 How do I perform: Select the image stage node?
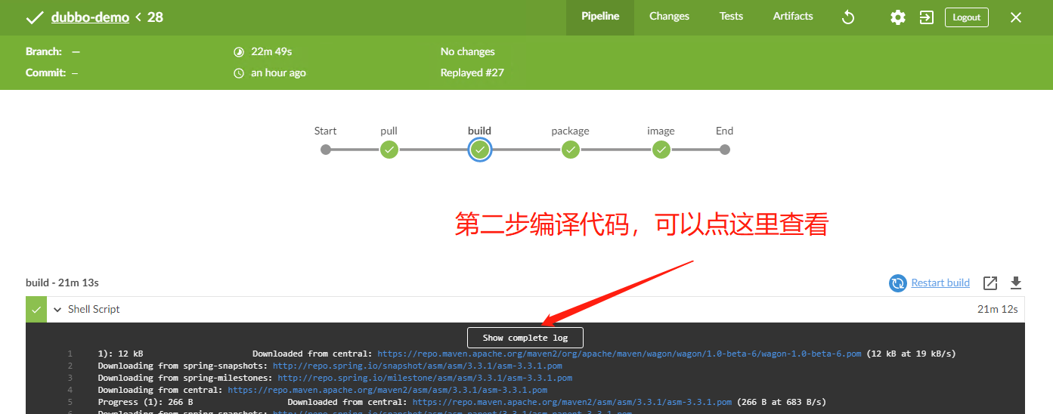pos(661,150)
